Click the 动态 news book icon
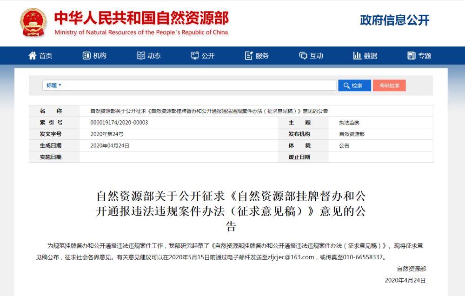Image resolution: width=465 pixels, height=296 pixels. (141, 56)
